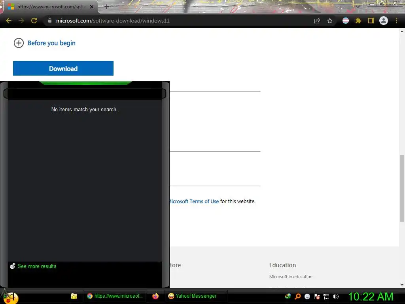This screenshot has width=405, height=304.
Task: Bookmark this page with the star icon
Action: click(330, 21)
